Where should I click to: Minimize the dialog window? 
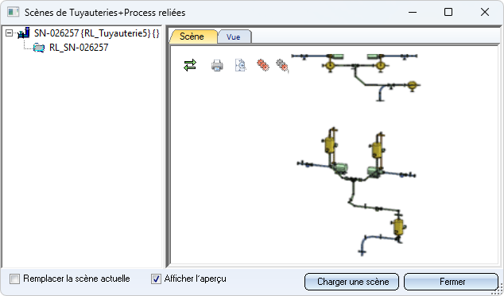pyautogui.click(x=413, y=12)
